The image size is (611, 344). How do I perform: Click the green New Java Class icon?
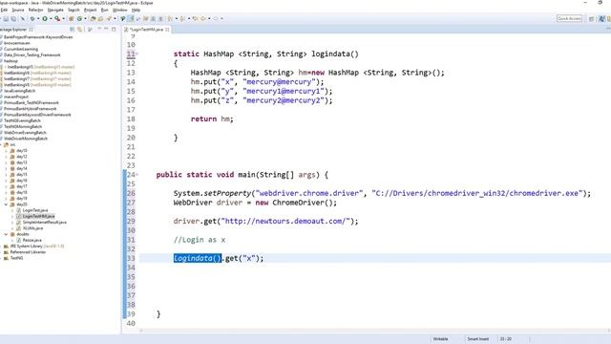79,18
